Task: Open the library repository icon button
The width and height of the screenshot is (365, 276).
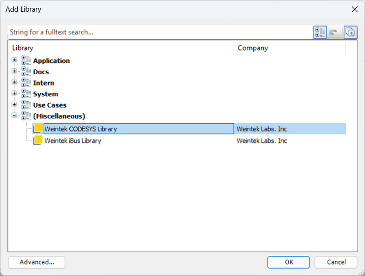Action: click(350, 32)
